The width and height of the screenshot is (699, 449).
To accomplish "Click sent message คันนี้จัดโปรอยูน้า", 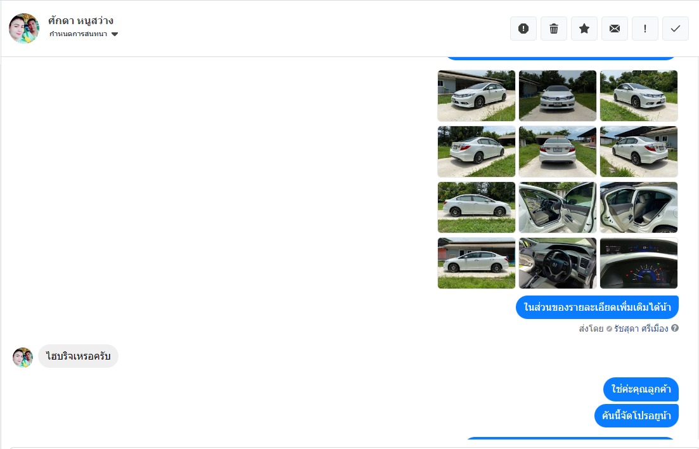I will [637, 415].
